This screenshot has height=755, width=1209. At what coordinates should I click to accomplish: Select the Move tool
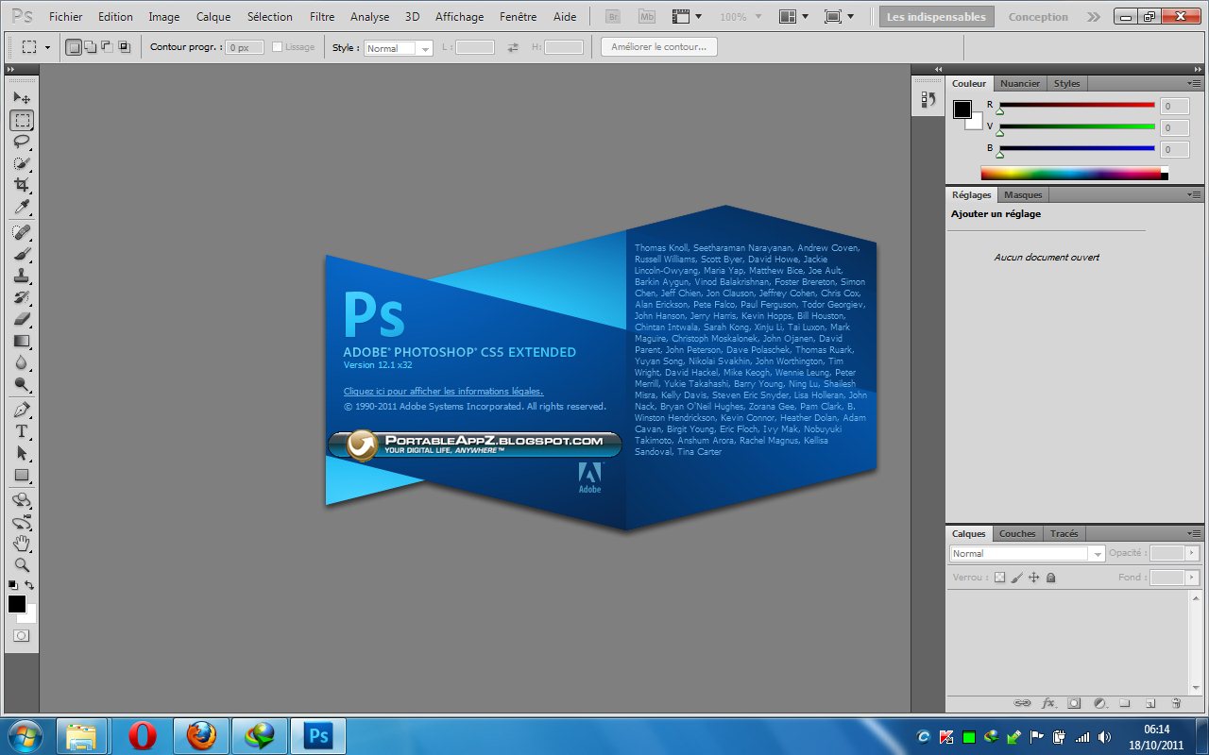[x=22, y=98]
